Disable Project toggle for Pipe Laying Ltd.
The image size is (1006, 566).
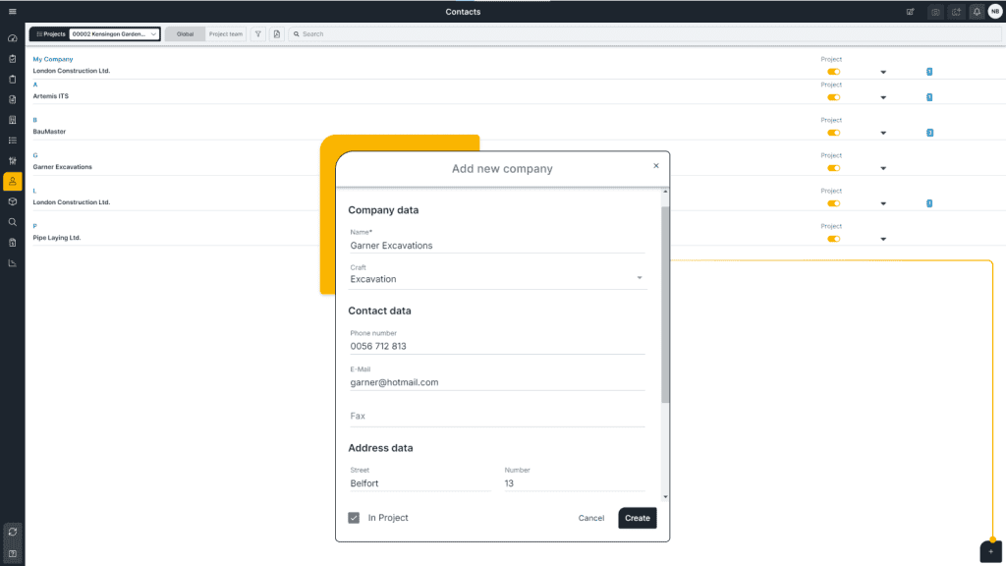pos(833,239)
